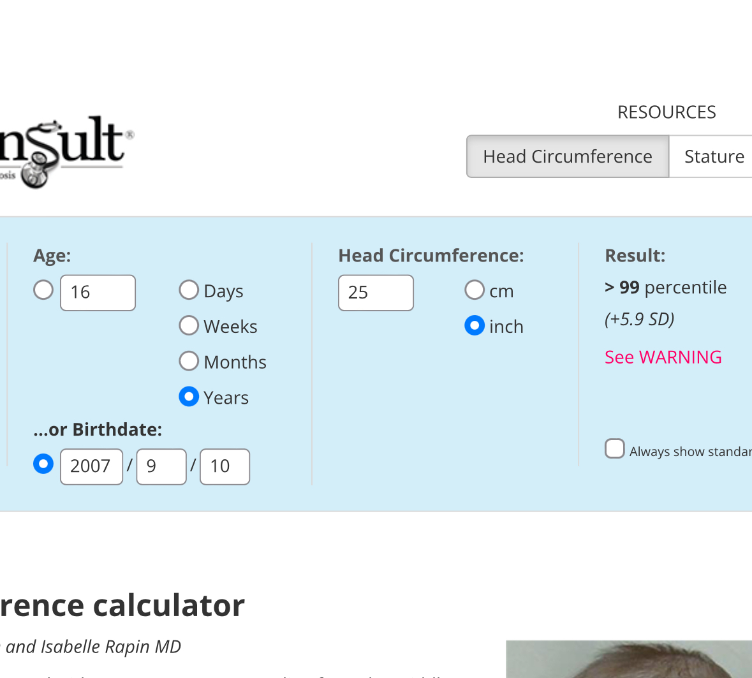Select the Years age unit

pos(189,397)
